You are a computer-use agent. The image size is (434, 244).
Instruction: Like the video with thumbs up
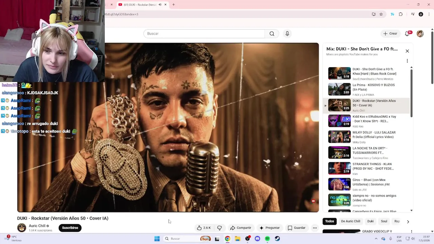pyautogui.click(x=204, y=228)
